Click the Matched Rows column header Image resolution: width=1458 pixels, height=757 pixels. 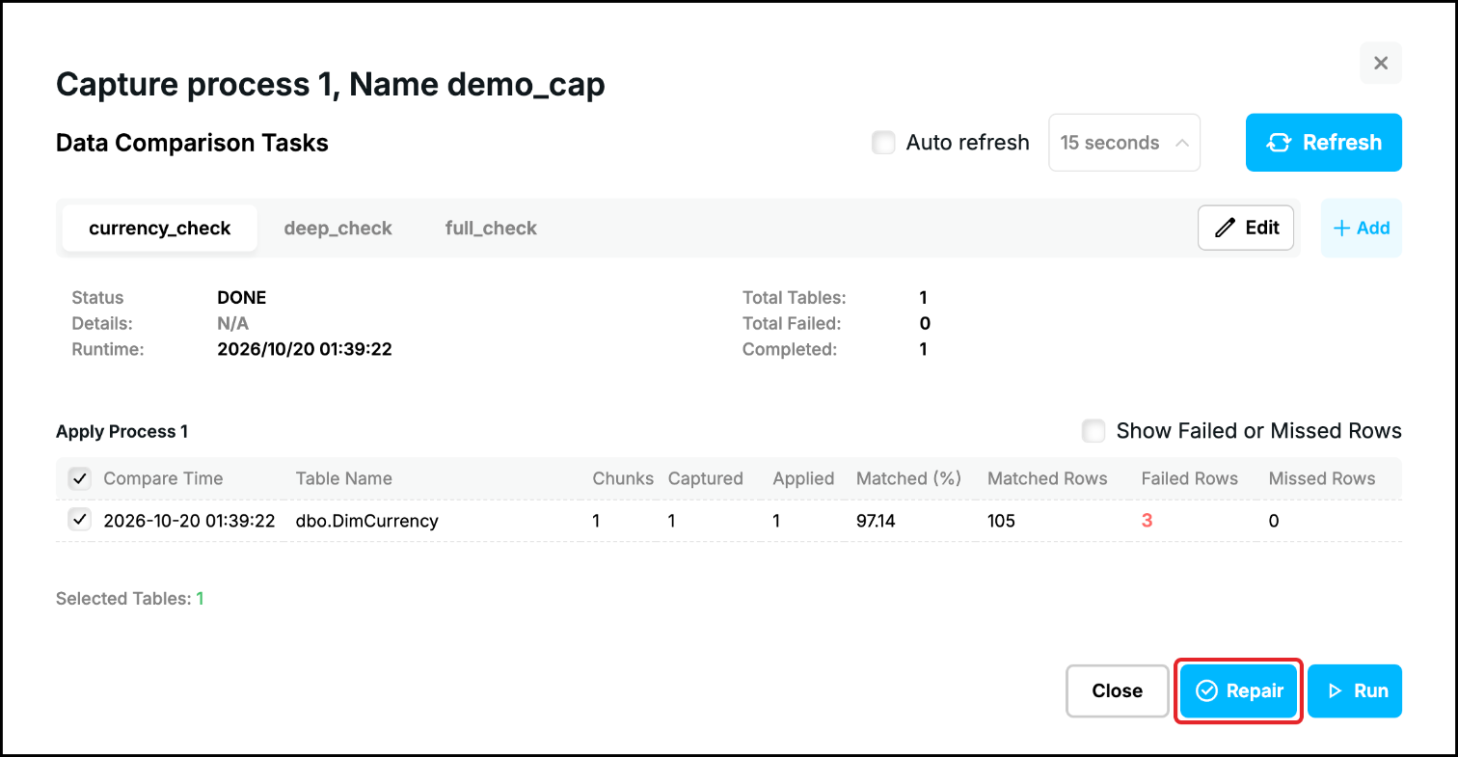pos(1047,478)
